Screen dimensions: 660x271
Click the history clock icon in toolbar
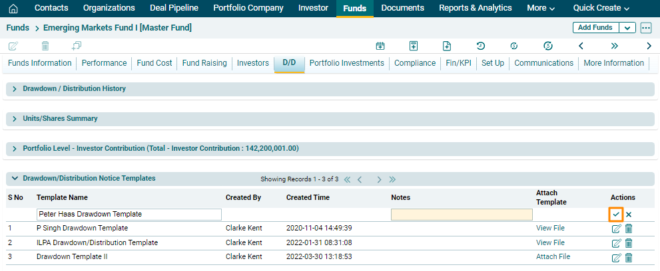[x=480, y=46]
